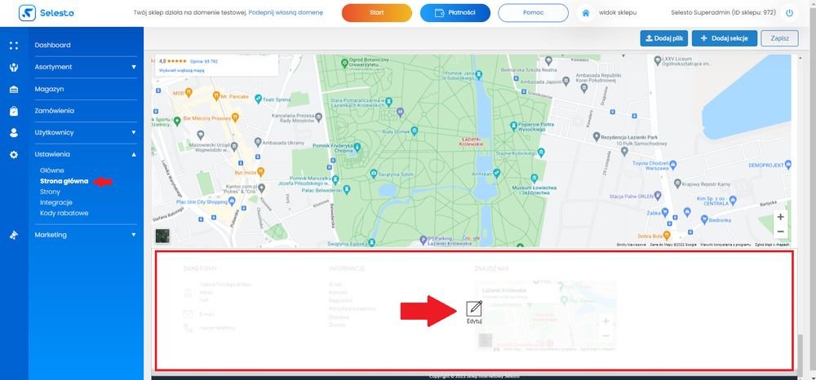Screen dimensions: 816x380
Task: Click the Zamówienia bag icon
Action: pyautogui.click(x=14, y=111)
